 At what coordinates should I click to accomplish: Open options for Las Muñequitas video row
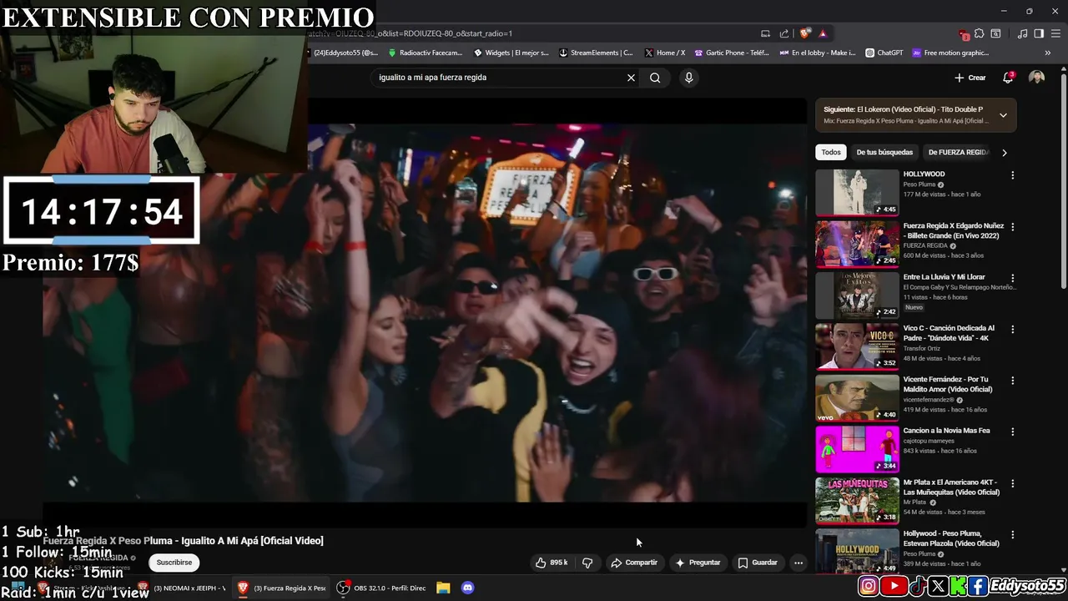1012,483
